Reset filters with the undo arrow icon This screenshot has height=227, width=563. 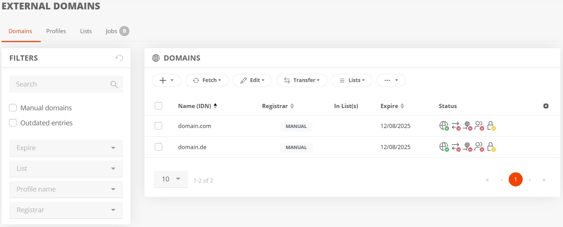point(119,58)
